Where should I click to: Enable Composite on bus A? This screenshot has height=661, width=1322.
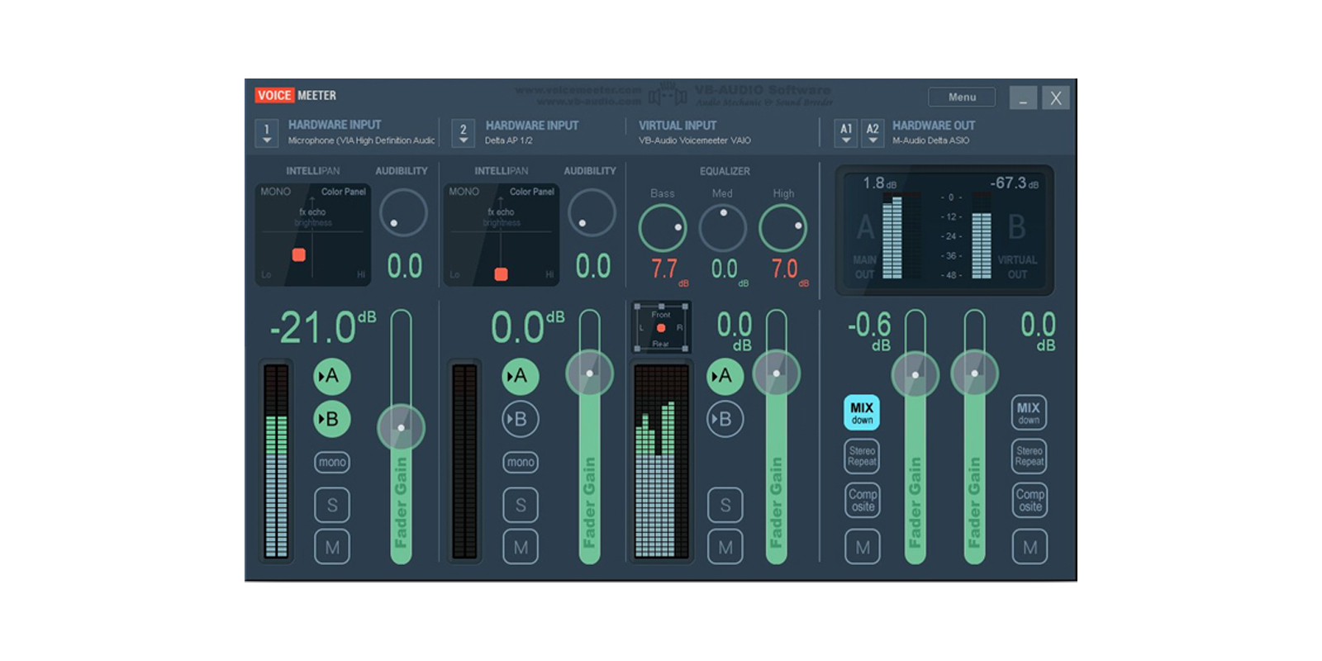[863, 500]
